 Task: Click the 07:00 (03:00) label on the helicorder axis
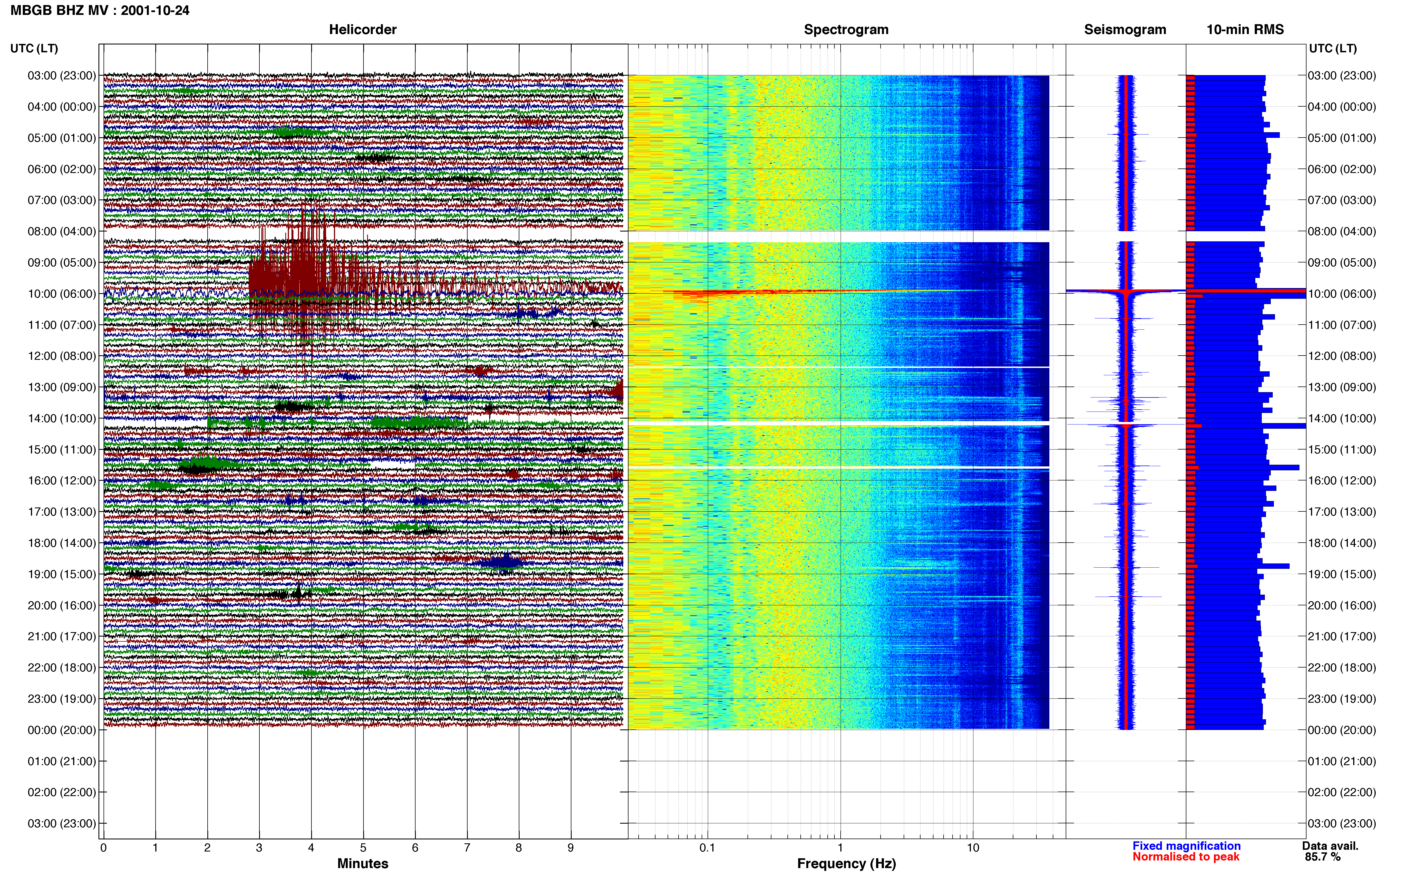coord(61,200)
